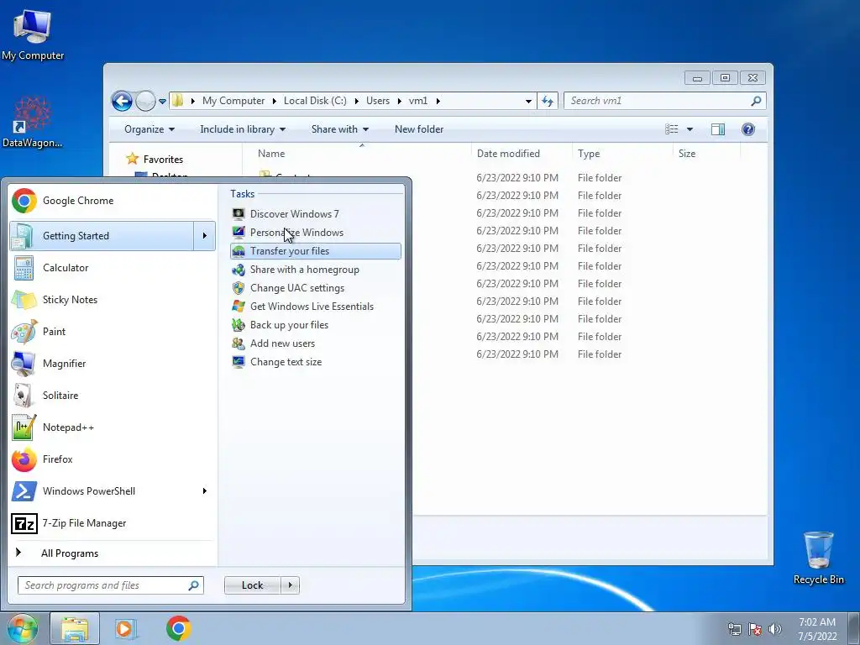Launch Solitaire from the Start menu
Image resolution: width=860 pixels, height=645 pixels.
coord(113,396)
